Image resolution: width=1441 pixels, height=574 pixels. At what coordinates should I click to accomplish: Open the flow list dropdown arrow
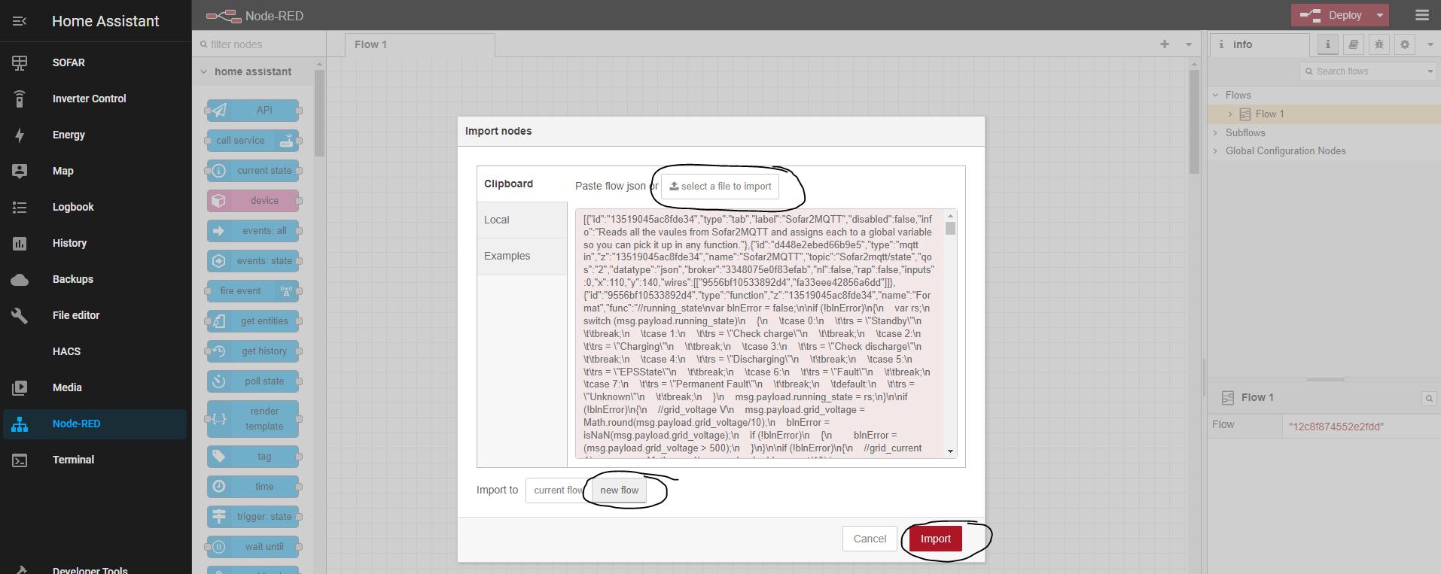1189,44
